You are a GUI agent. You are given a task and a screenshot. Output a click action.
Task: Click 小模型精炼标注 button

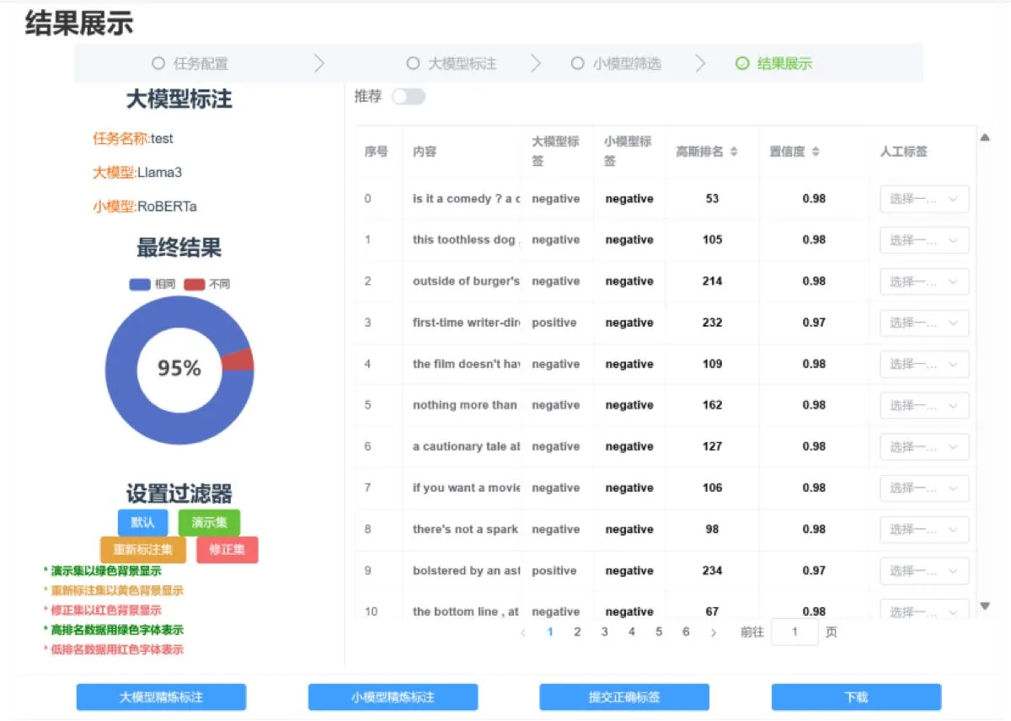(x=393, y=697)
